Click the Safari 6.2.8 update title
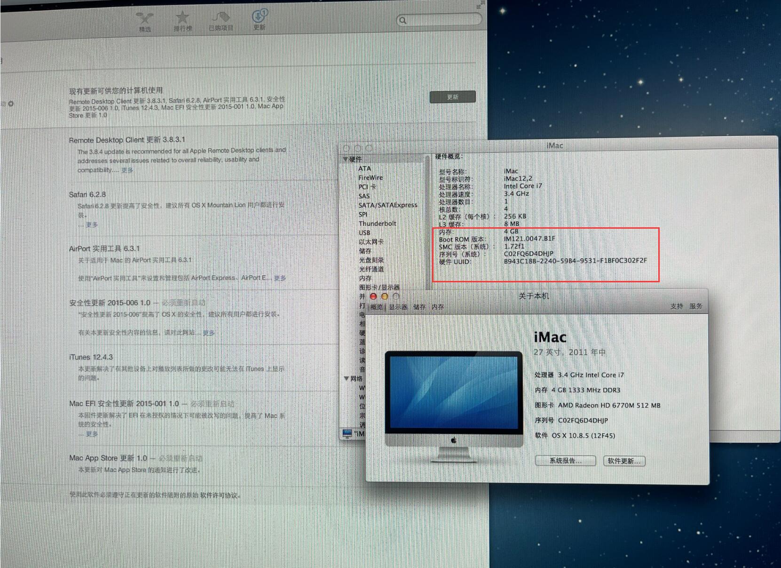Viewport: 781px width, 568px height. 87,194
